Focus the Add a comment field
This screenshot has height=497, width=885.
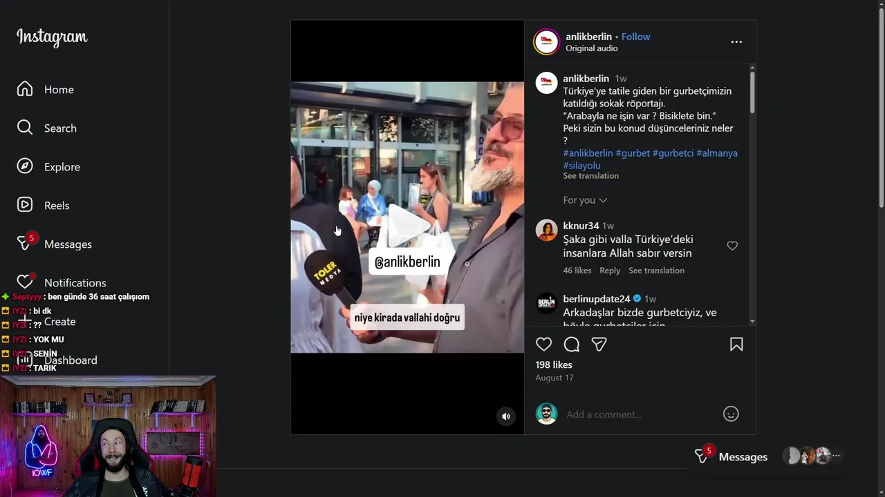coord(640,414)
